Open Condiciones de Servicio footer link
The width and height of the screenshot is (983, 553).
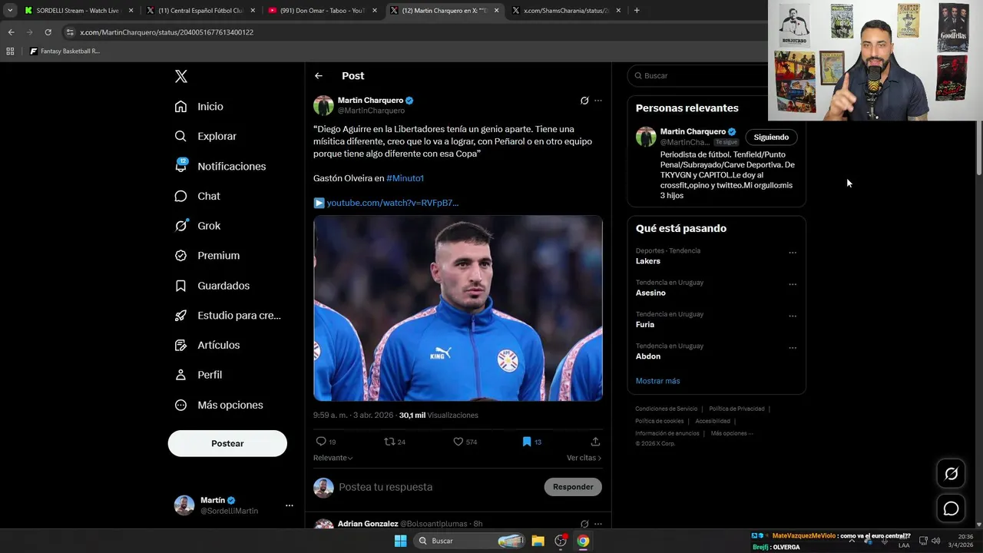pyautogui.click(x=667, y=409)
